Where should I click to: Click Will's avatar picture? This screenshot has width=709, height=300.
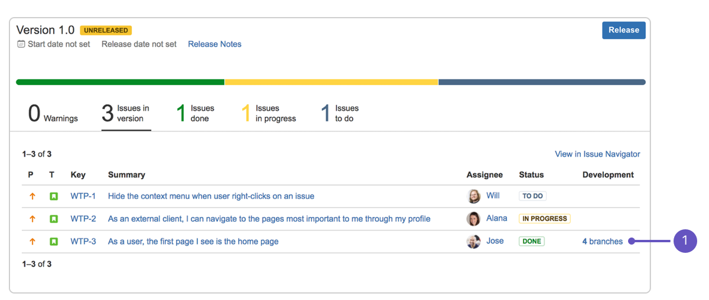474,196
